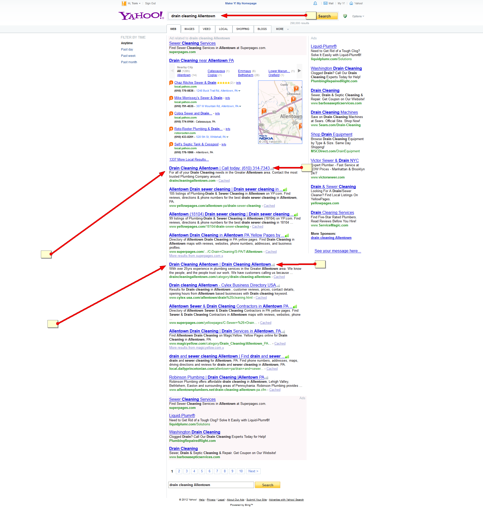
Task: Filter results to Past day
Action: (x=127, y=49)
